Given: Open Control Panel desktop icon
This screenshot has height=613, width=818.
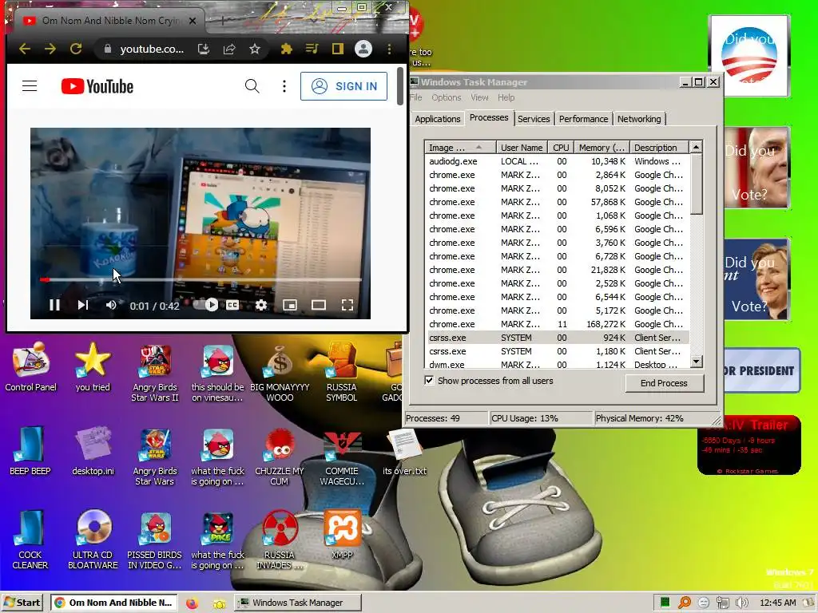Looking at the screenshot, I should click(31, 367).
